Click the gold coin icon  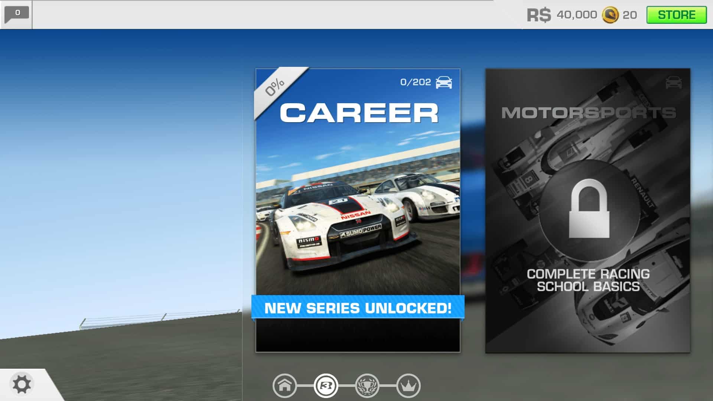point(610,15)
